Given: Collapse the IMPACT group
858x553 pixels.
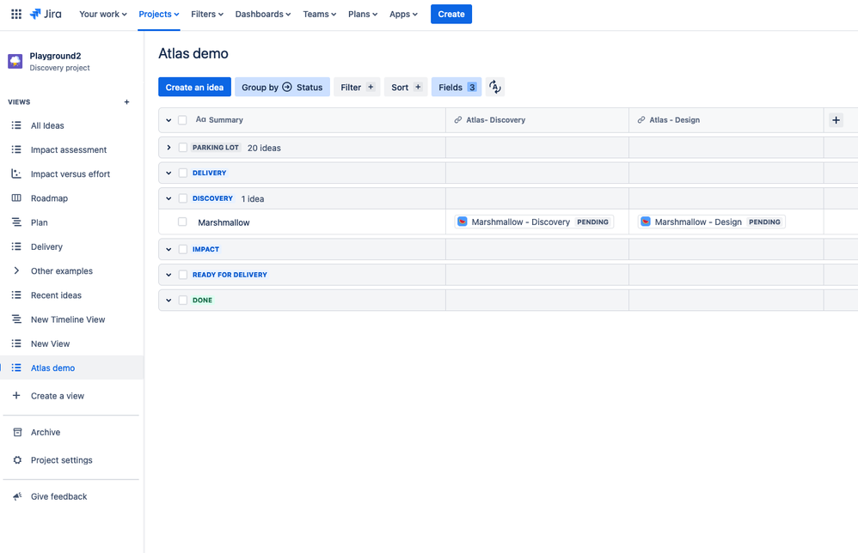Looking at the screenshot, I should click(169, 249).
